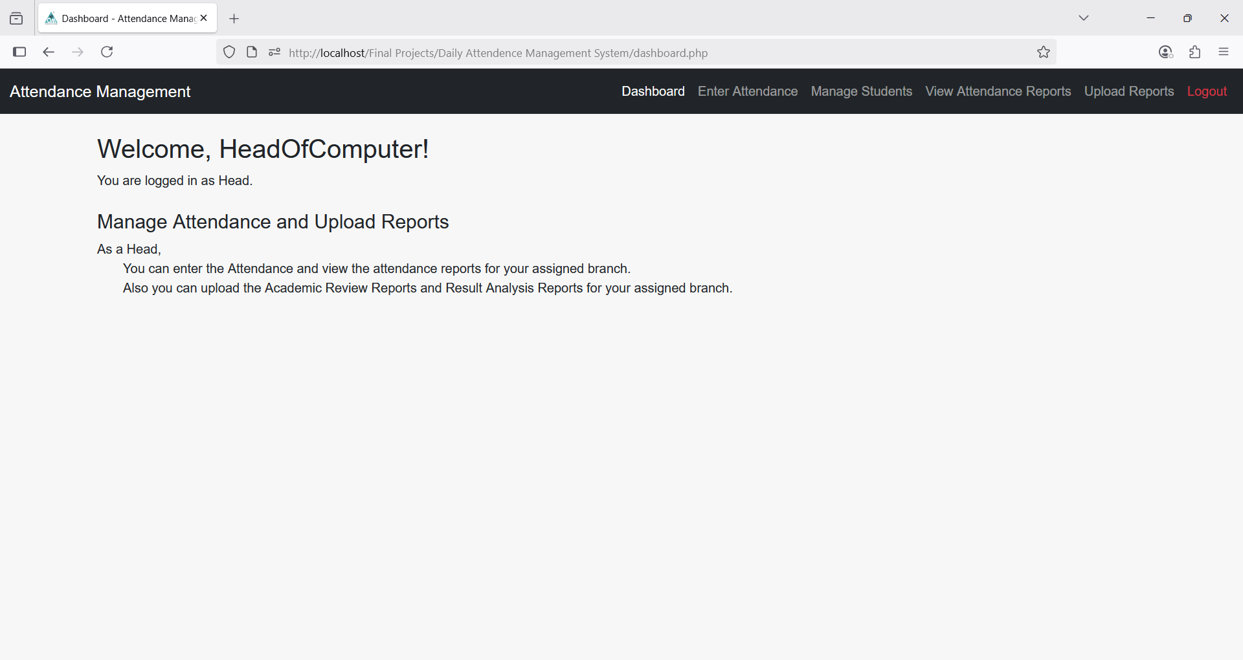1243x660 pixels.
Task: Expand the list all tabs chevron
Action: tap(1084, 18)
